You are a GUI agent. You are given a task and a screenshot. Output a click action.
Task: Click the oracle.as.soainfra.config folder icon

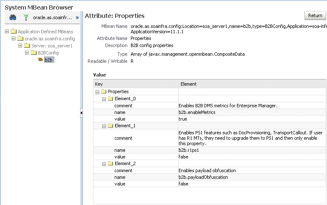click(20, 38)
